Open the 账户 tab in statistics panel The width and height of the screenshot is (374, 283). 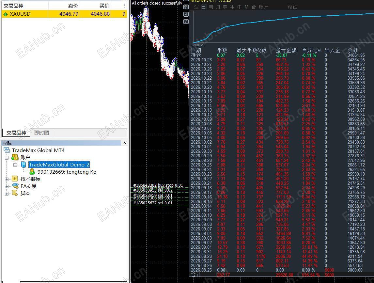tap(264, 7)
